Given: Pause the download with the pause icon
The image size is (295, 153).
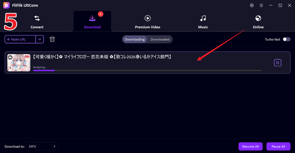Looking at the screenshot, I should click(278, 63).
